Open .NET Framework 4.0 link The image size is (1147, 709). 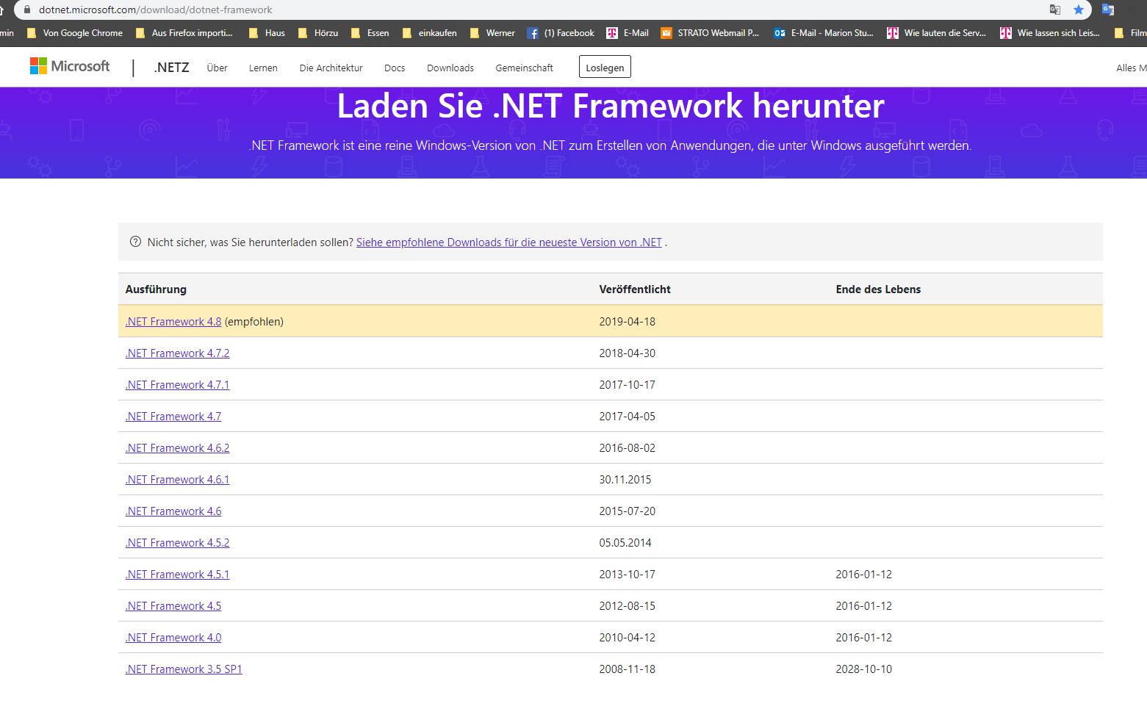pyautogui.click(x=173, y=638)
